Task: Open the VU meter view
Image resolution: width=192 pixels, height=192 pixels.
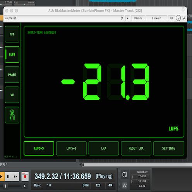Action: (12, 95)
